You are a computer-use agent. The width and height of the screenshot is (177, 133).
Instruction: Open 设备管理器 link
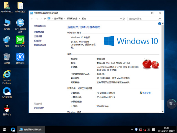coord(39,32)
